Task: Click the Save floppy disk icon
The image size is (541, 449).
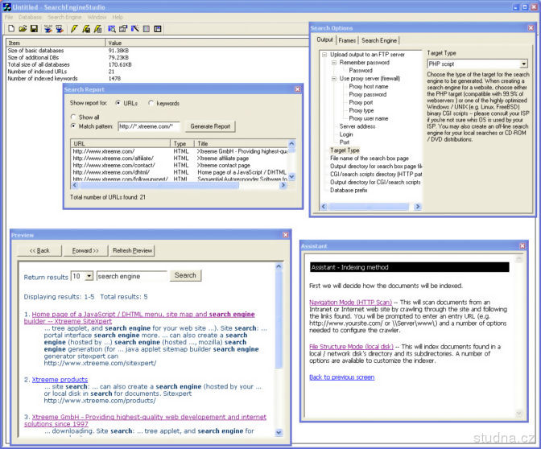Action: click(34, 29)
